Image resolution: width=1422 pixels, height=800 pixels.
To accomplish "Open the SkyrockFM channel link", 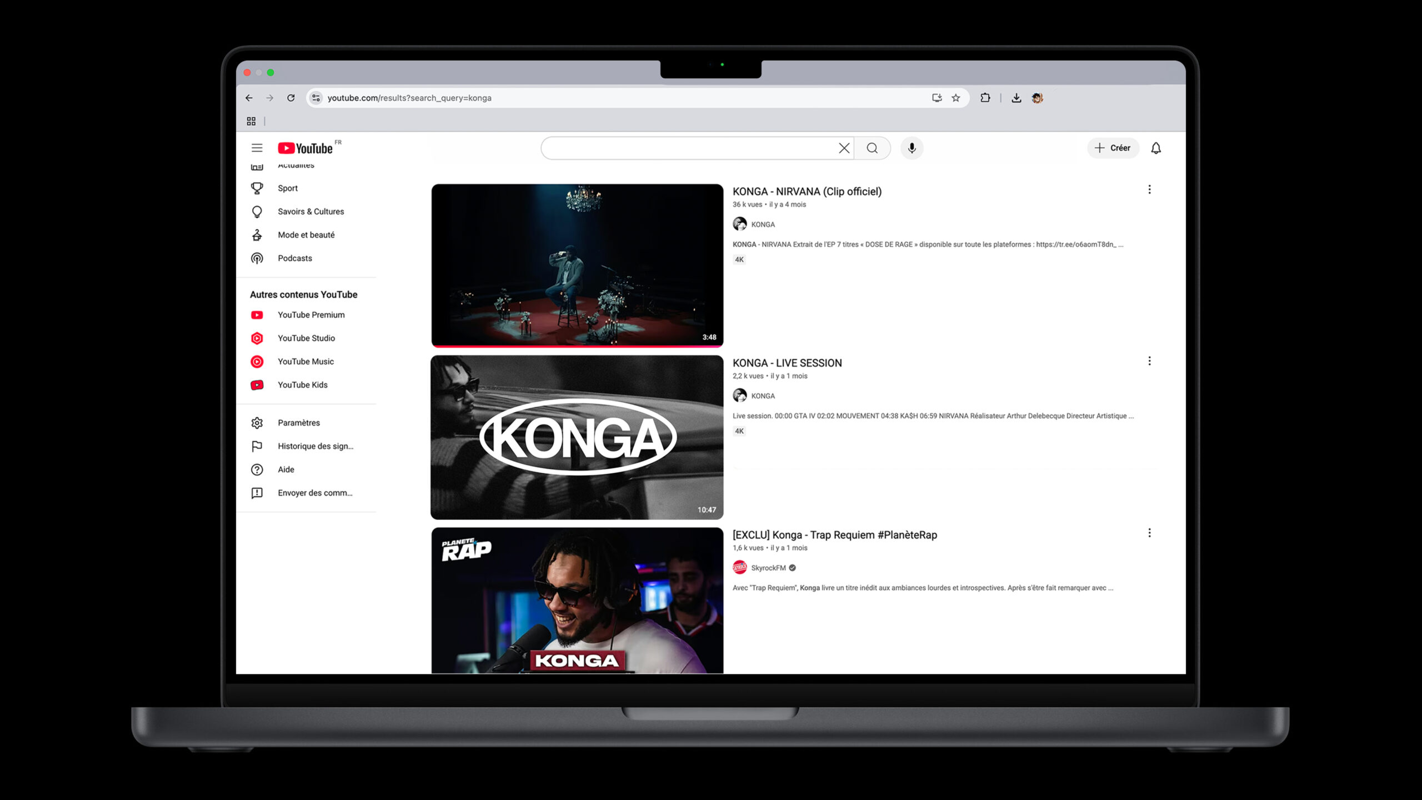I will (768, 568).
